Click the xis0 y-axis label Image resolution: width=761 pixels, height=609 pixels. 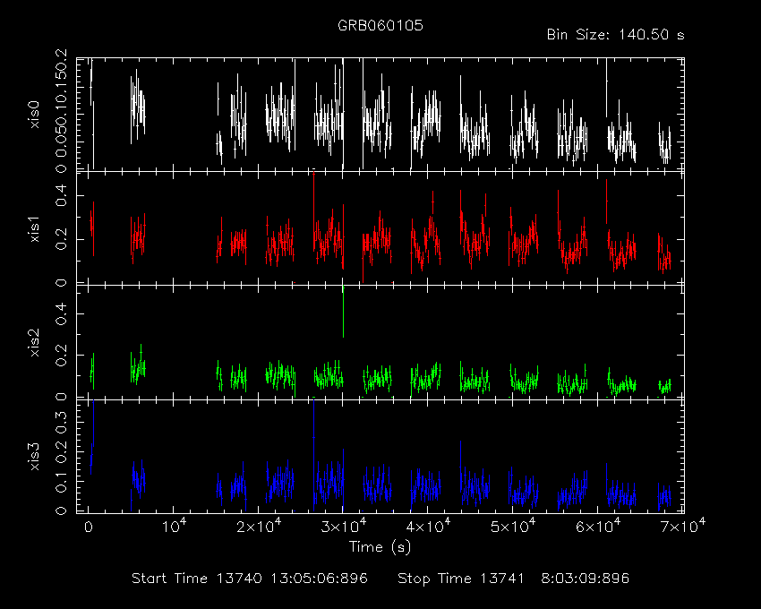point(34,116)
